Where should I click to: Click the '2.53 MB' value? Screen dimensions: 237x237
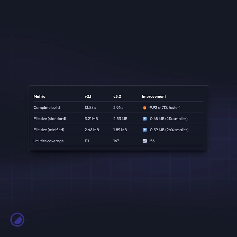120,119
